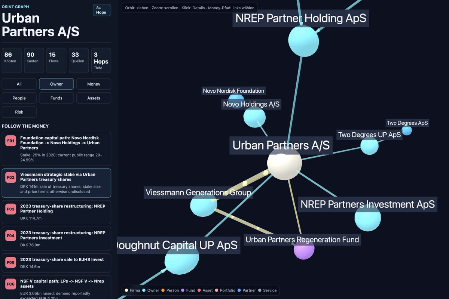The height and width of the screenshot is (299, 449).
Task: Click the 33 Quellen stat card
Action: coord(79,61)
